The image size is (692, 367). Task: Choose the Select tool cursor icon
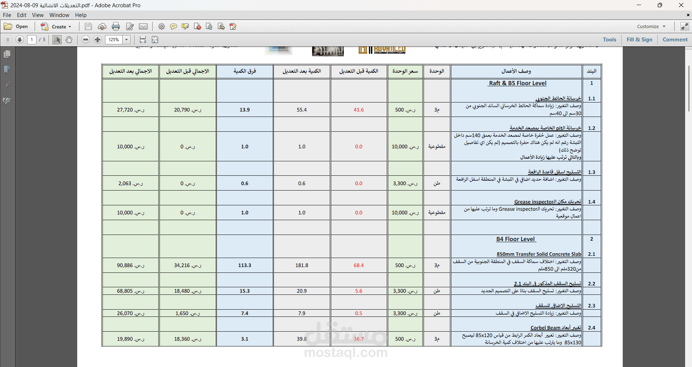(x=57, y=40)
